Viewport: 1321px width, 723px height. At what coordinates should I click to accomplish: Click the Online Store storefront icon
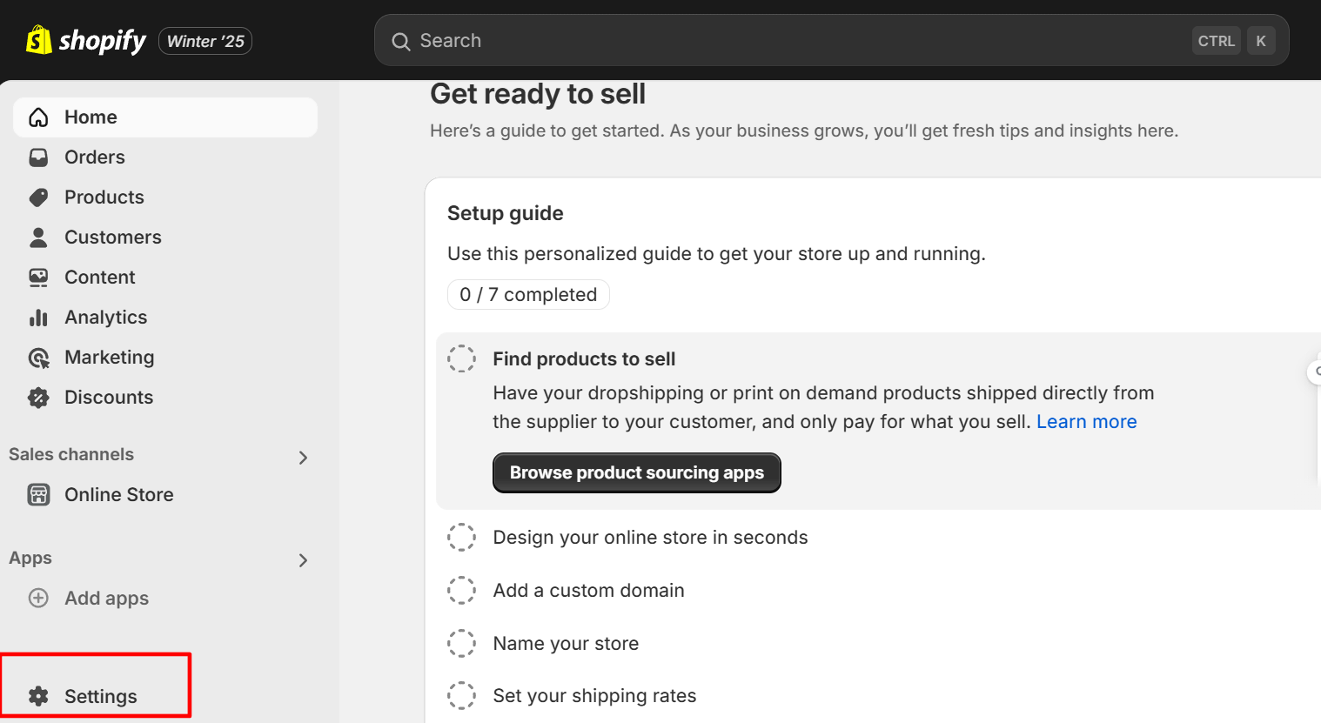coord(38,495)
